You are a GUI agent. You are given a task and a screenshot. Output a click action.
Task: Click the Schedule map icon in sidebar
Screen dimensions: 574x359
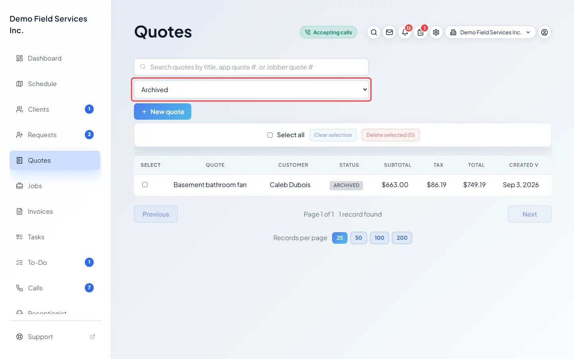click(20, 84)
